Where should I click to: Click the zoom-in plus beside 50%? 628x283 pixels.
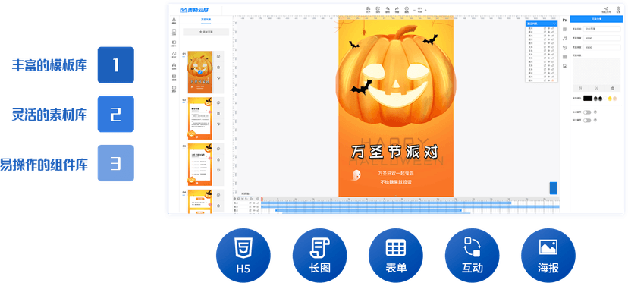pos(425,10)
